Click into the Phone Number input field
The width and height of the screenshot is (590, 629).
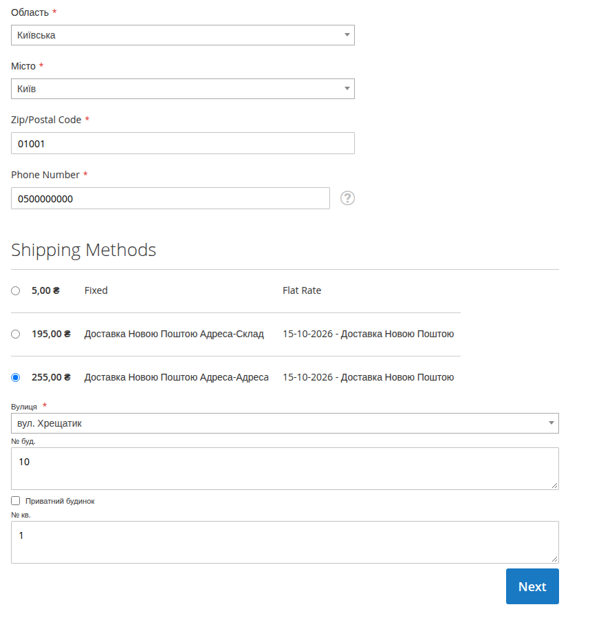[x=171, y=198]
